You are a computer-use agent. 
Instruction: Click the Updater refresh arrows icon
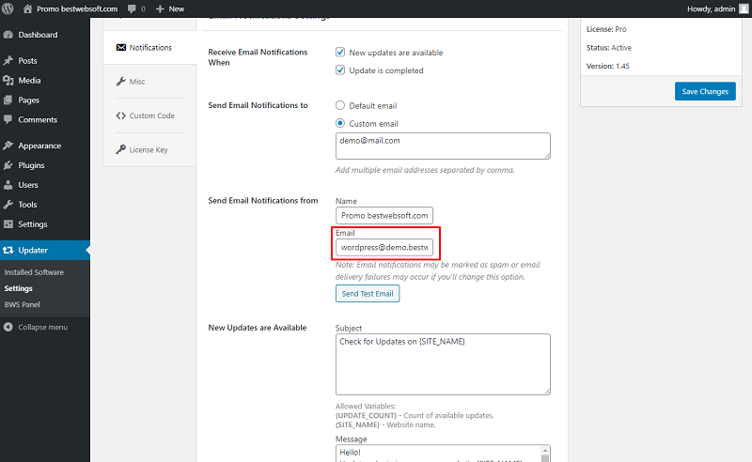8,250
